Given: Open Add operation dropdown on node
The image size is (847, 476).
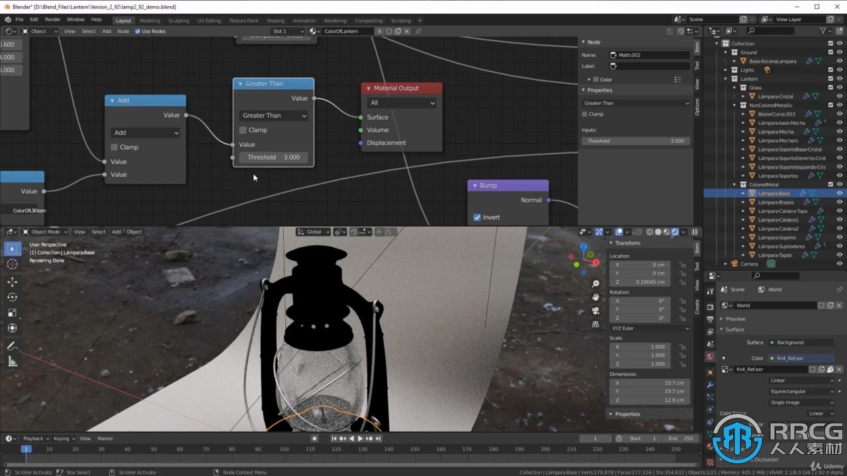Looking at the screenshot, I should click(x=146, y=133).
